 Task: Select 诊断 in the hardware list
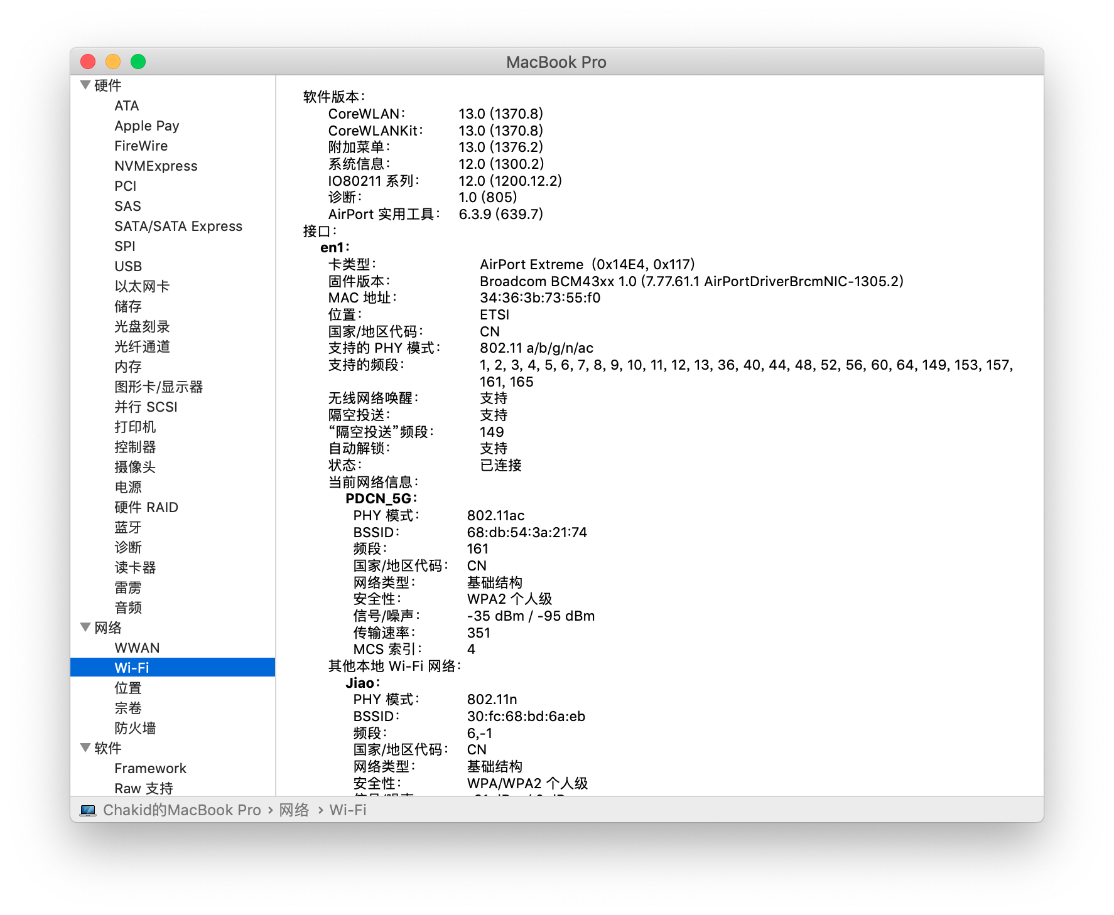pos(128,547)
